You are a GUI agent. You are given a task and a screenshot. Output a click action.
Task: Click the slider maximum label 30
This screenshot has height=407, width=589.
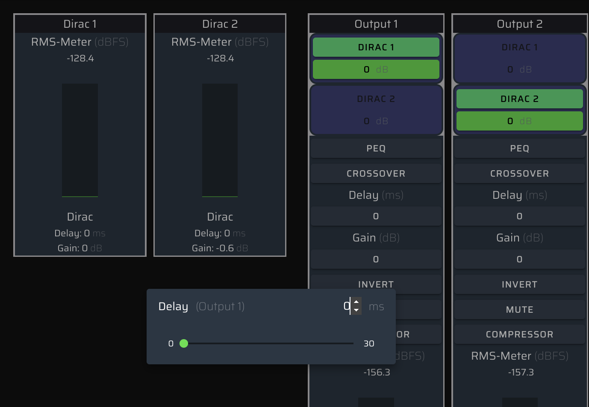point(369,343)
